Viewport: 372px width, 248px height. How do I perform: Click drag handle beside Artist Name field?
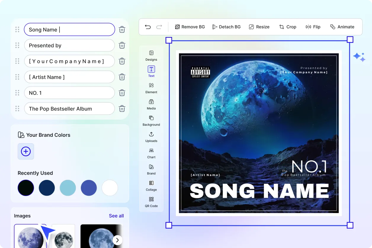17,77
